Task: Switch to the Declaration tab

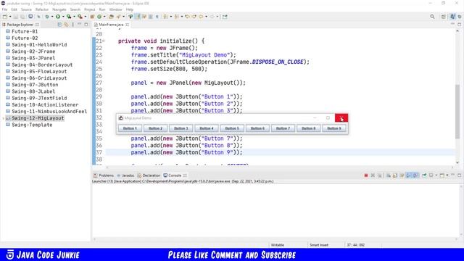Action: click(x=149, y=175)
